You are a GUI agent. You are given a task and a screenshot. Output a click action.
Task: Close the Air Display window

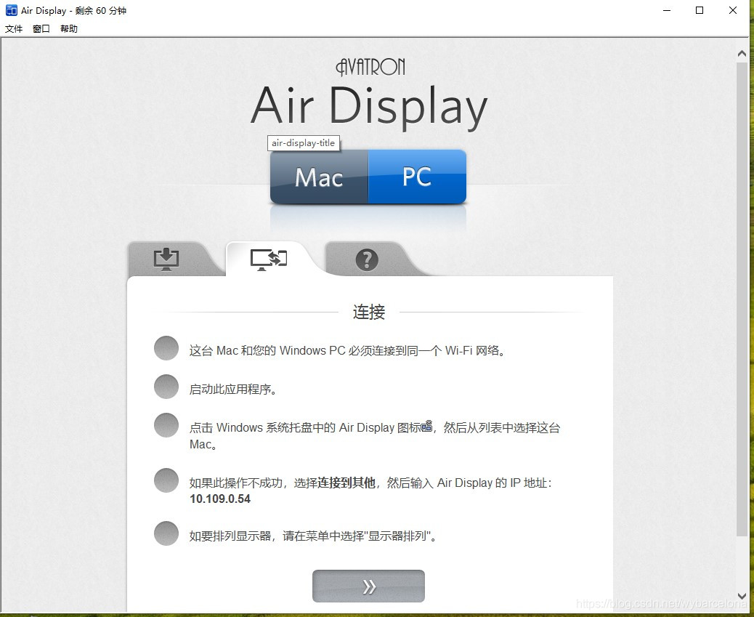pos(733,10)
